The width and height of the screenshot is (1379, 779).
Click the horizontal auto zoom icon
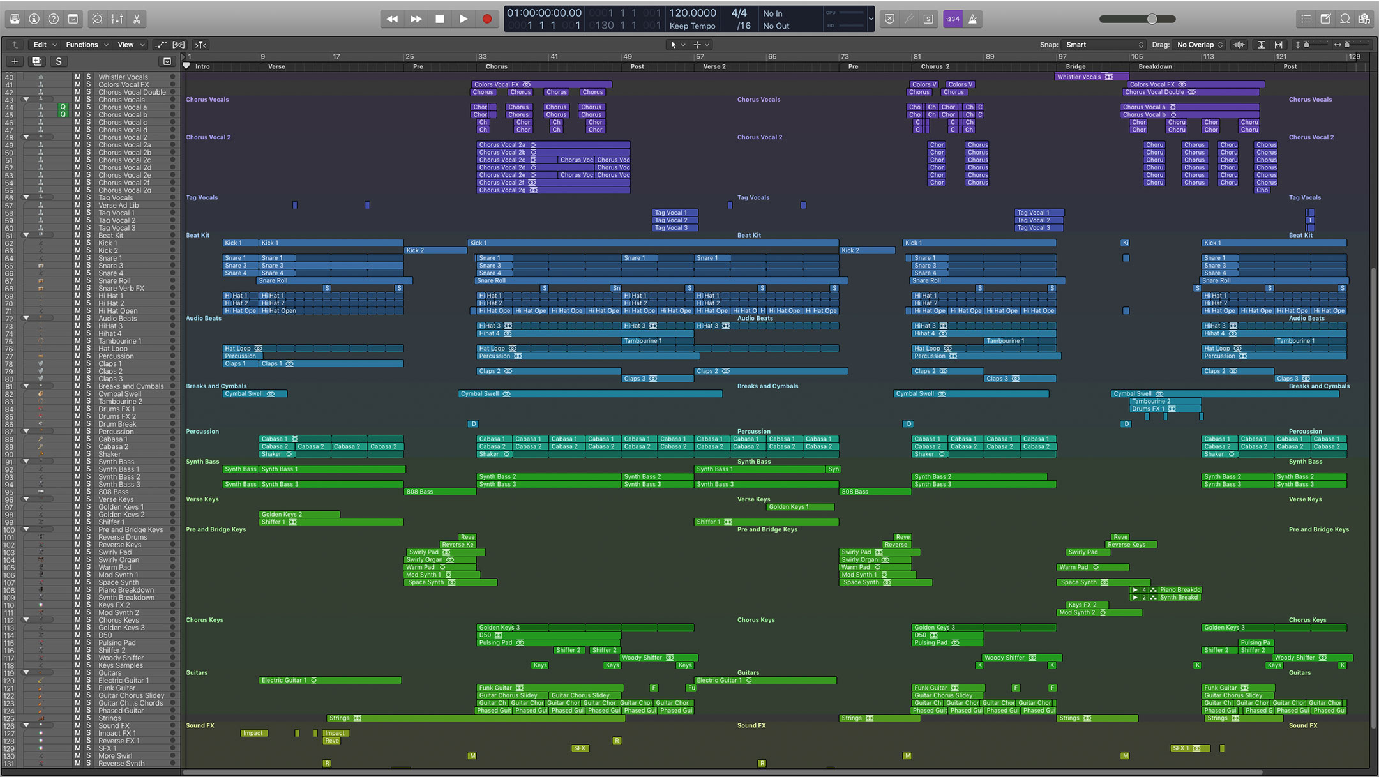(1278, 45)
